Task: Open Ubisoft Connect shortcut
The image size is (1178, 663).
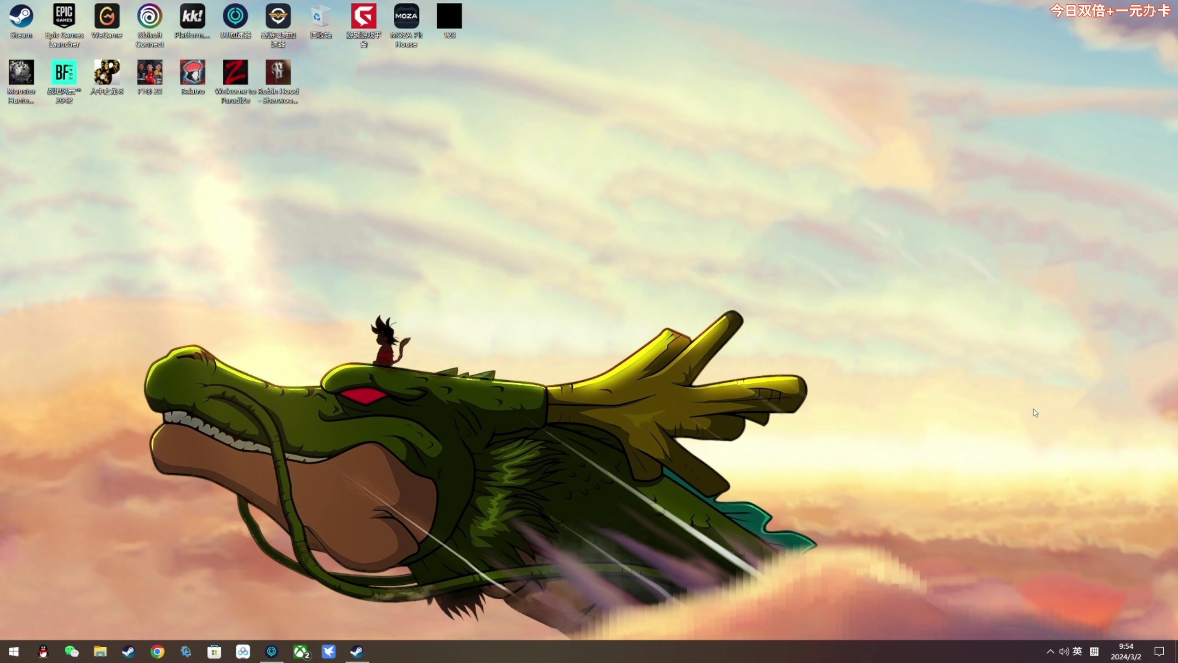Action: [x=150, y=17]
